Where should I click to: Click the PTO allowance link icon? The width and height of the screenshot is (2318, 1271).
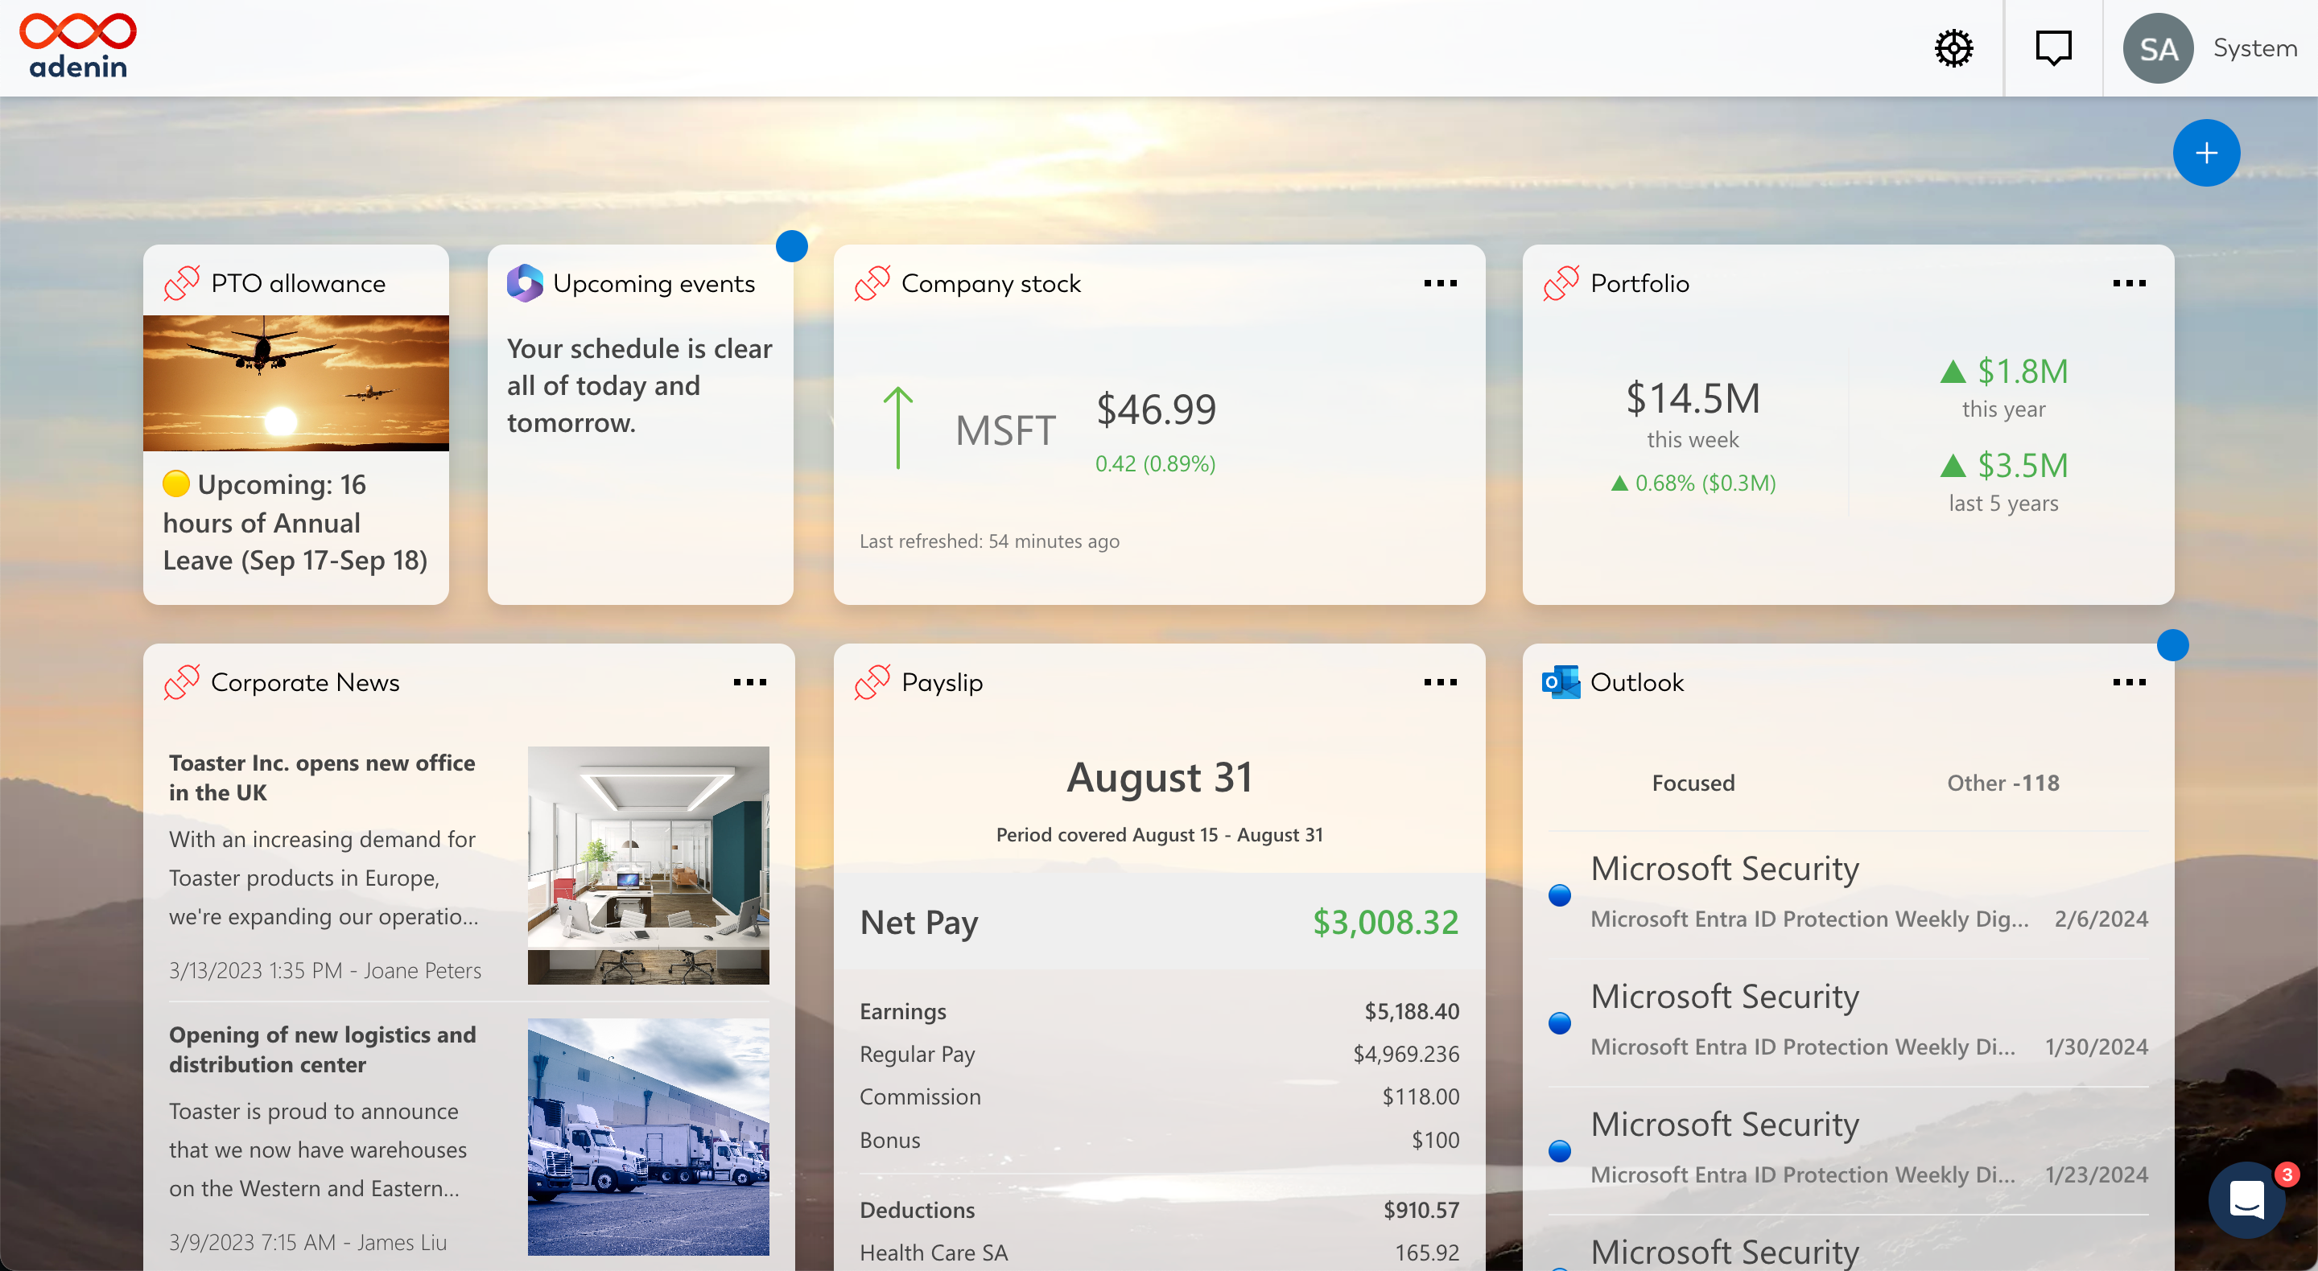(x=182, y=283)
